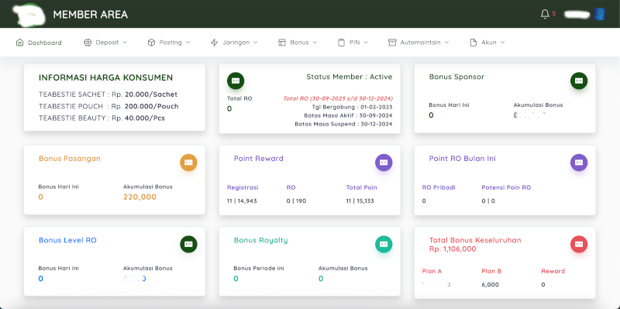620x309 pixels.
Task: Click the MEMBER AREA header title
Action: pos(90,15)
